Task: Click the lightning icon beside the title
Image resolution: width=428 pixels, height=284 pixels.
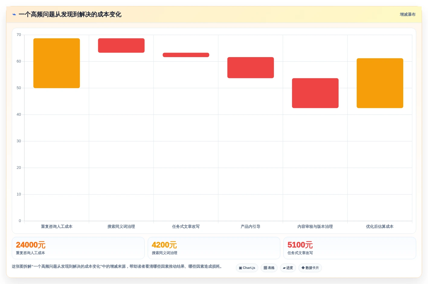Action: pos(14,15)
